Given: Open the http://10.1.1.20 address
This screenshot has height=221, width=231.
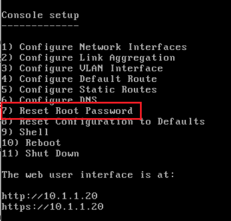Looking at the screenshot, I should [49, 196].
